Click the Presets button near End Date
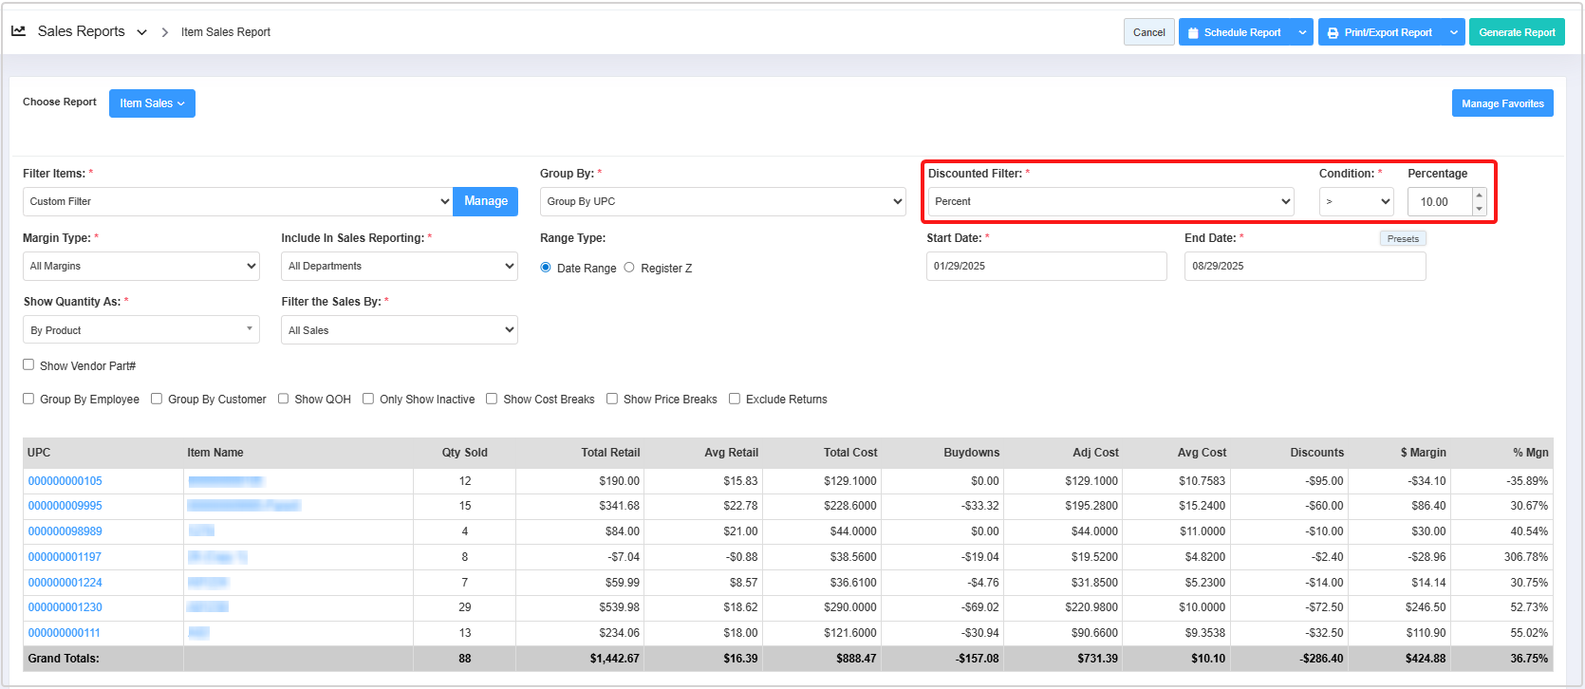Image resolution: width=1585 pixels, height=689 pixels. 1402,239
